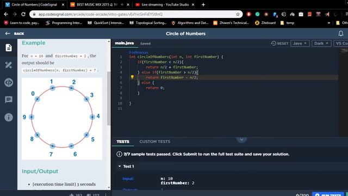The height and width of the screenshot is (196, 348).
Task: Close the YouTube Studio browser tab
Action: (x=193, y=4)
